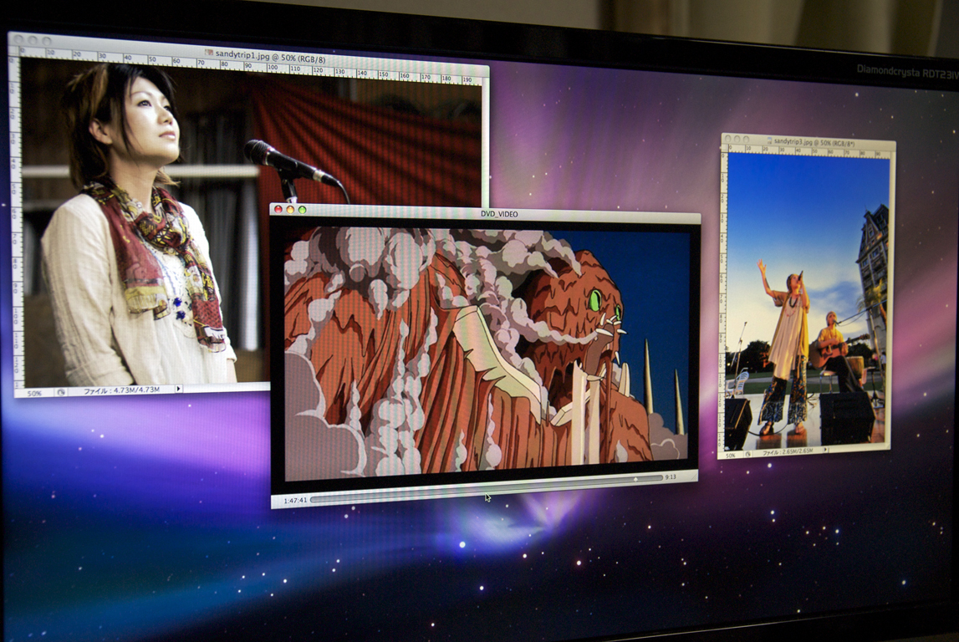Close the sandytrip1.jpg window
Screen dimensions: 959x642
click(18, 40)
